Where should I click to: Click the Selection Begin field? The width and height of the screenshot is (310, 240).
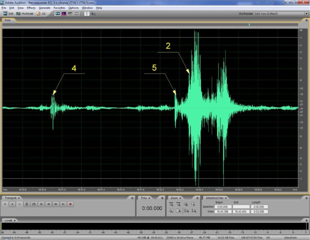pos(223,207)
